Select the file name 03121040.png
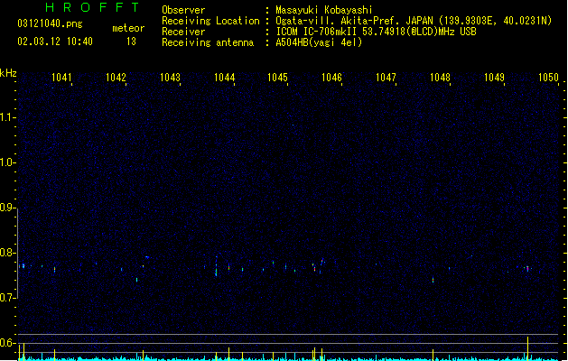The image size is (568, 361). [x=50, y=23]
